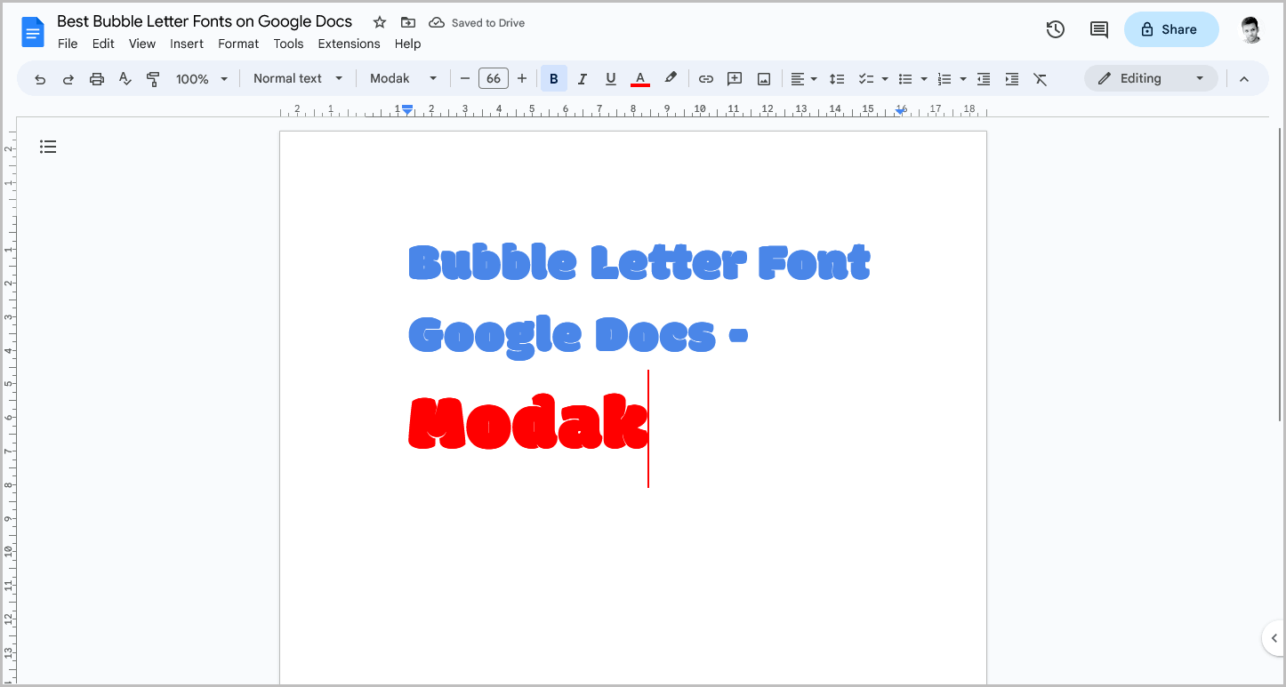Select the Paint format tool
This screenshot has height=687, width=1286.
pyautogui.click(x=153, y=78)
